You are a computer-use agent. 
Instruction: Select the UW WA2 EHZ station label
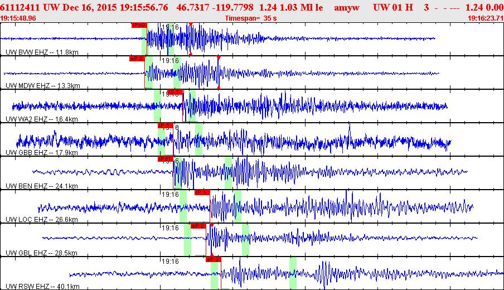coord(42,119)
